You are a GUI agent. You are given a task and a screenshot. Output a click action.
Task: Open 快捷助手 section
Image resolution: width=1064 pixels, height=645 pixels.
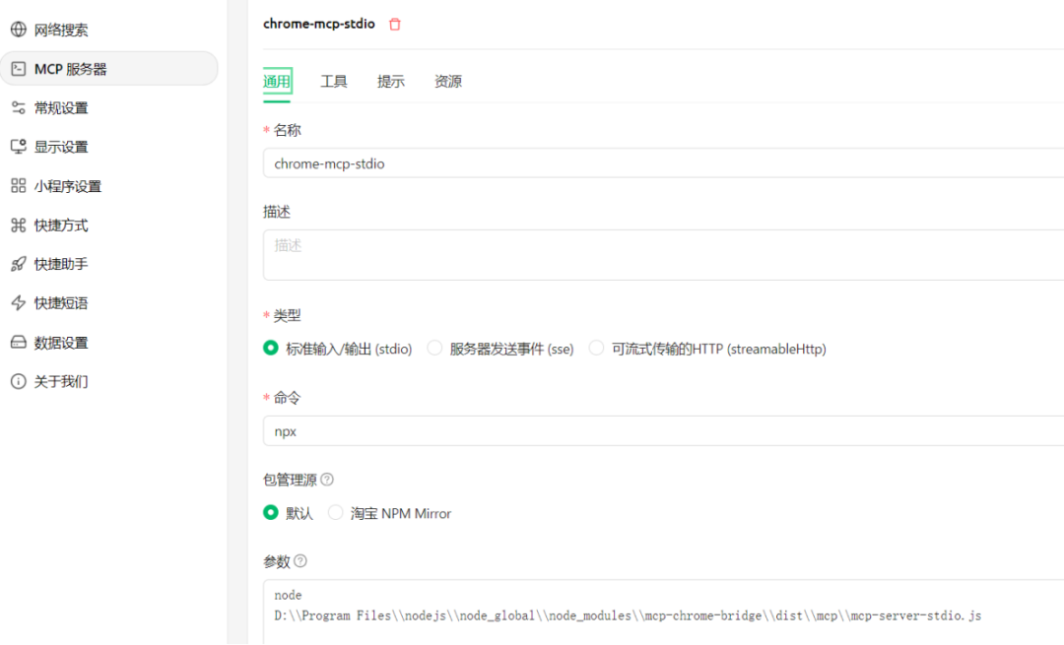(108, 264)
